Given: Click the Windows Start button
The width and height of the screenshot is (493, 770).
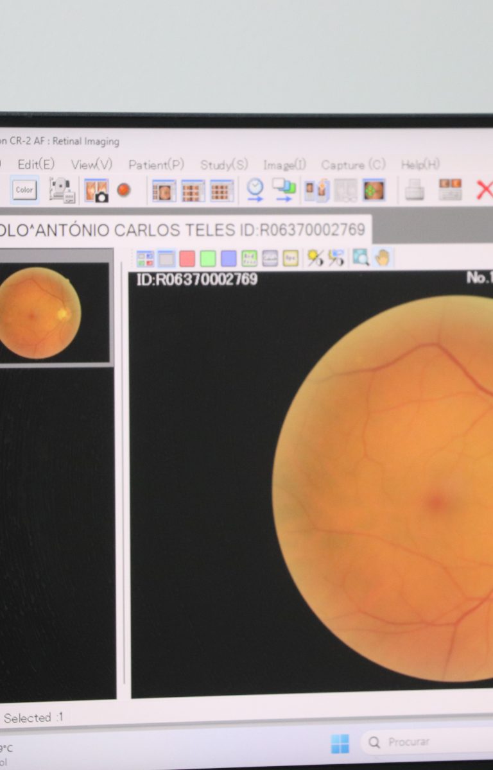Looking at the screenshot, I should click(x=340, y=743).
